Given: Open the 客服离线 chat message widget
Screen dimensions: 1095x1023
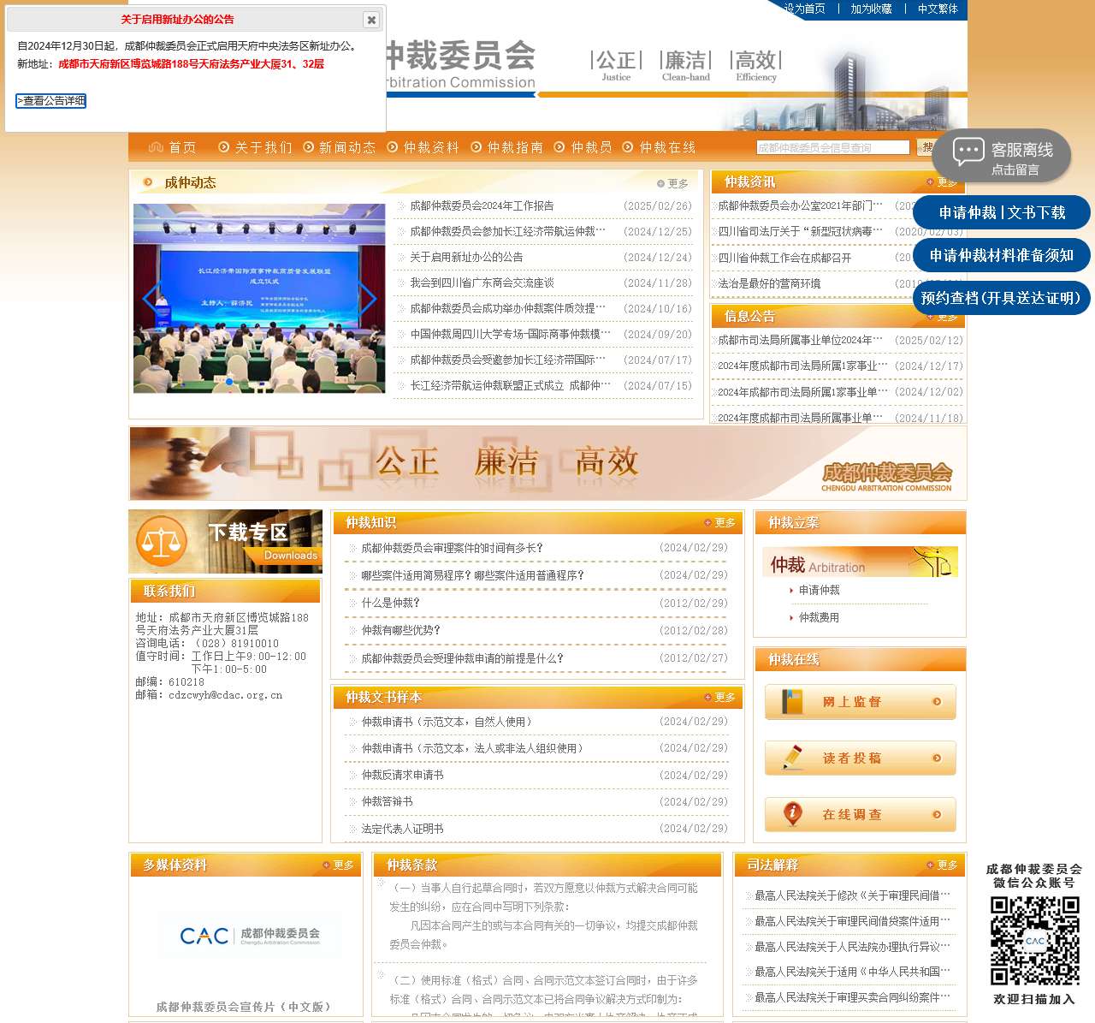Looking at the screenshot, I should coord(1002,156).
